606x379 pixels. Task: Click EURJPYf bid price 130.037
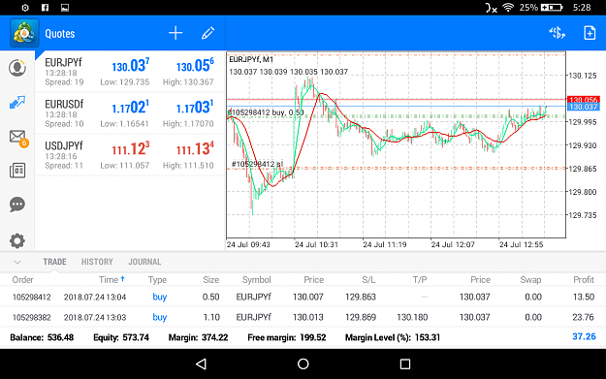click(x=131, y=66)
